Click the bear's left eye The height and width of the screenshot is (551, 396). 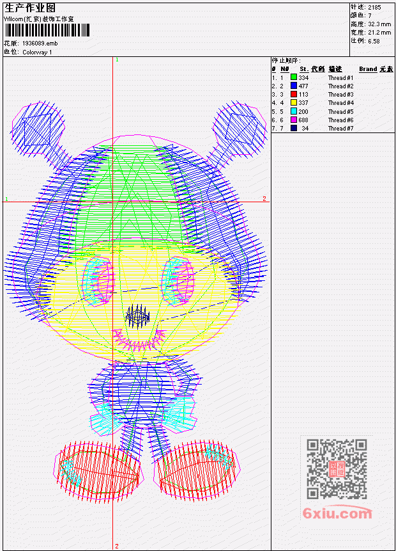(98, 280)
